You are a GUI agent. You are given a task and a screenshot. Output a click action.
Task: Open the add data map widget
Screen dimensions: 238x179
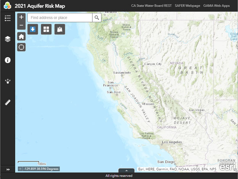tap(59, 29)
